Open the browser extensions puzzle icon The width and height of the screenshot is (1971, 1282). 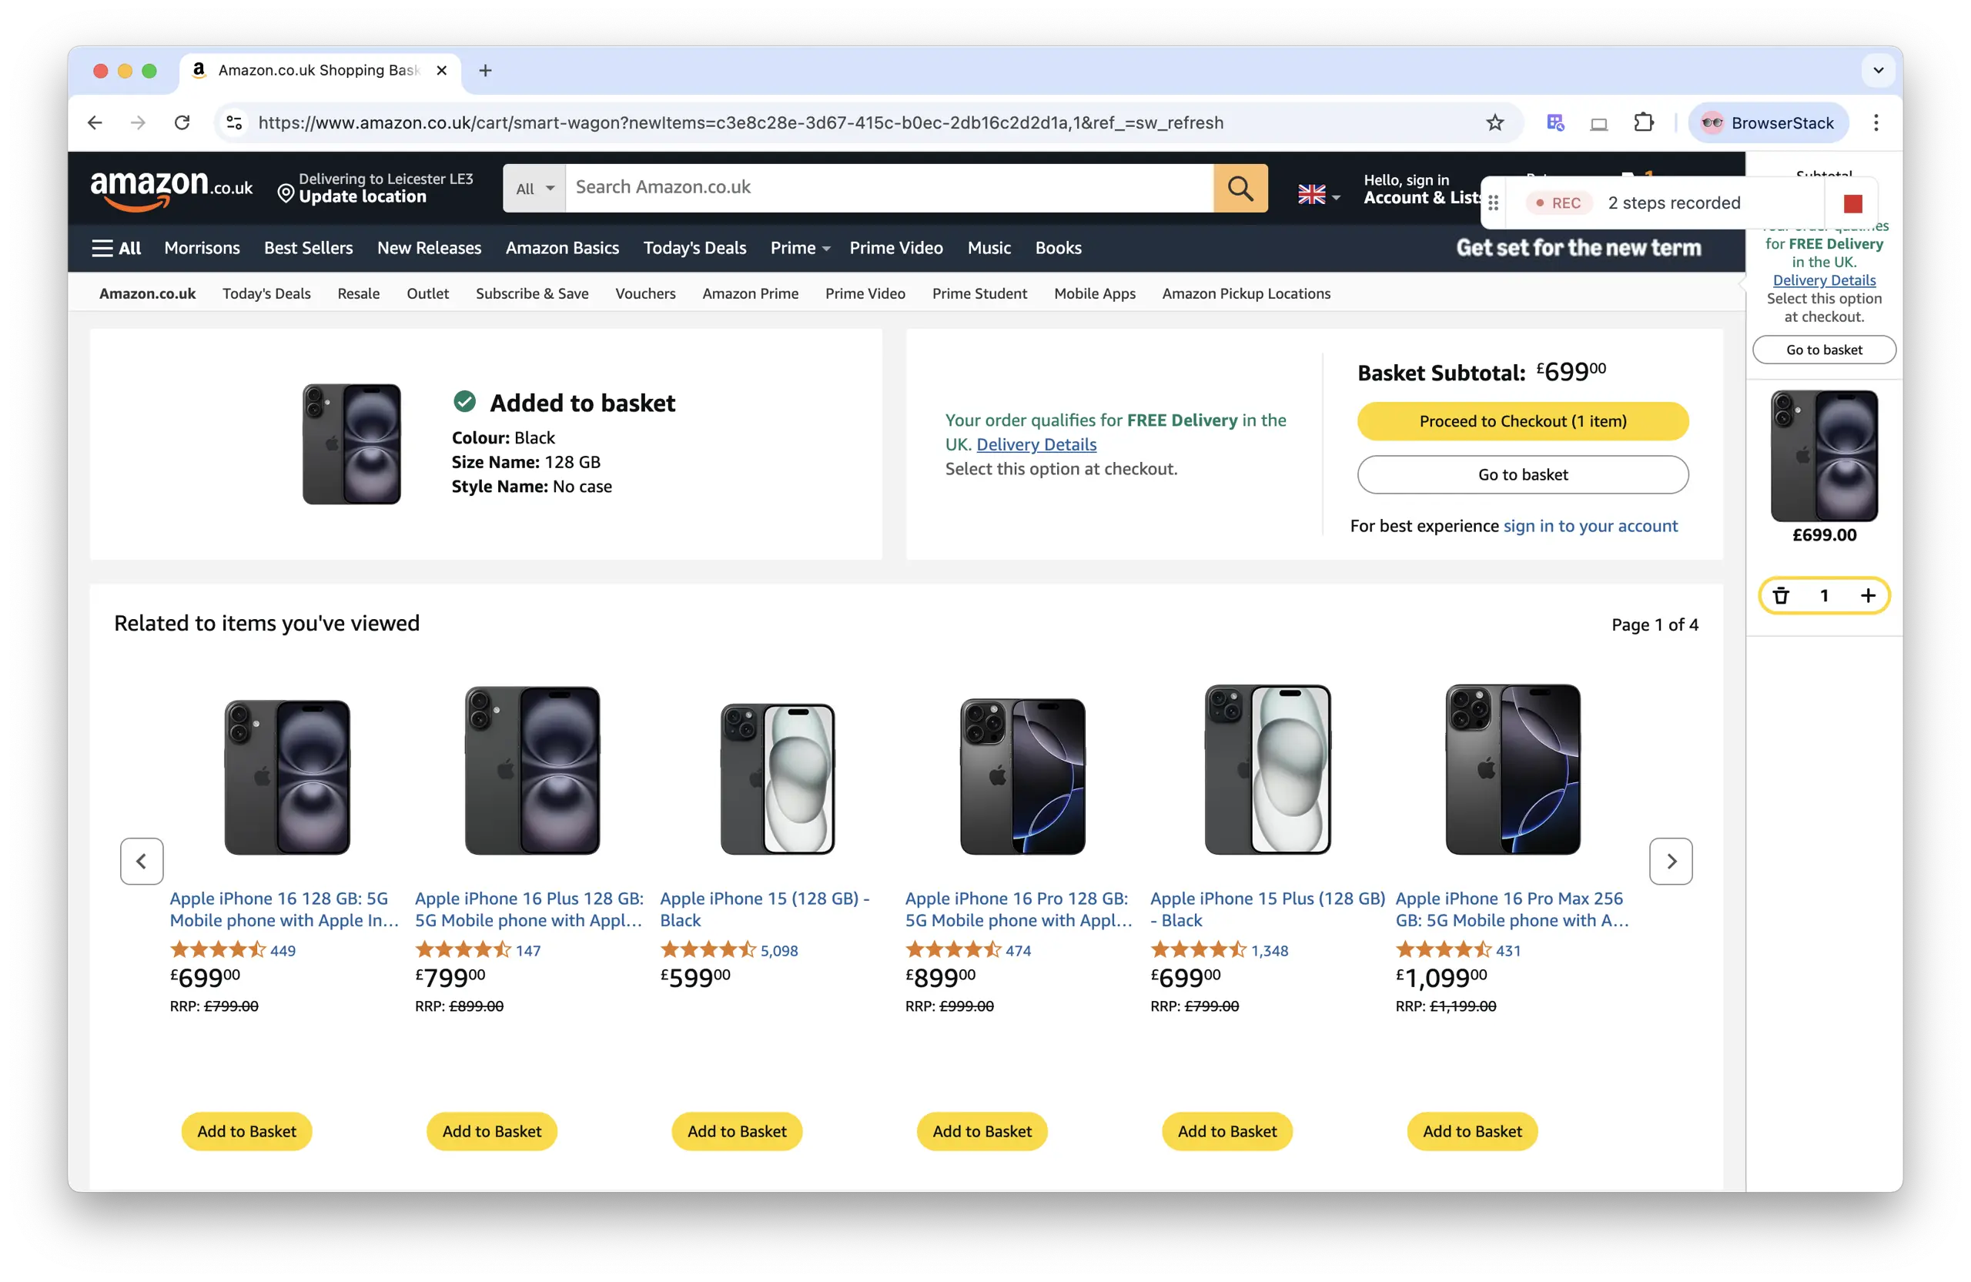coord(1643,122)
